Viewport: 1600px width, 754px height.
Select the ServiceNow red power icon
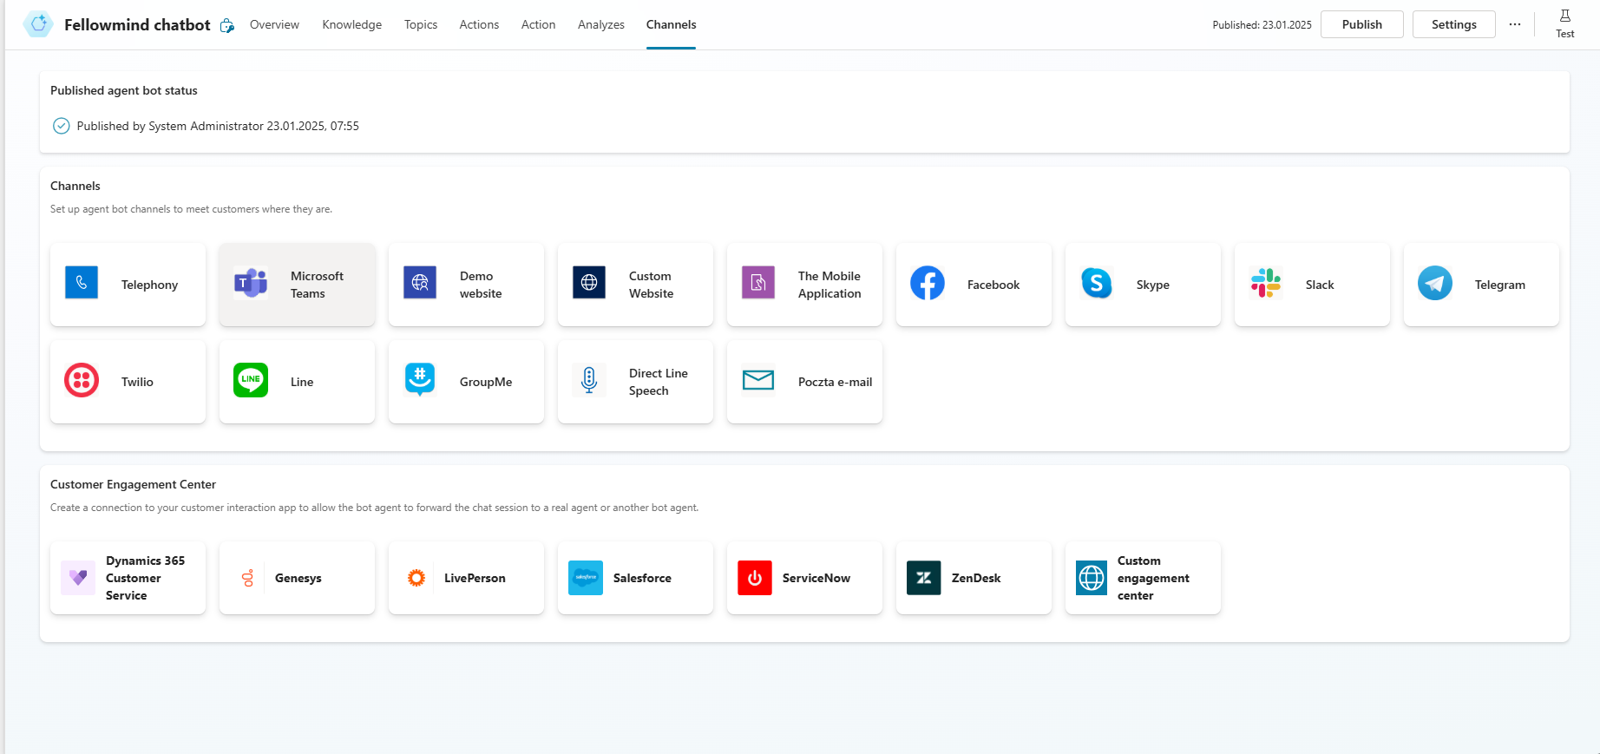click(755, 578)
